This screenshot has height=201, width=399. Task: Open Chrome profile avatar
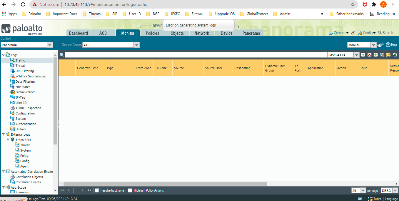tap(383, 4)
